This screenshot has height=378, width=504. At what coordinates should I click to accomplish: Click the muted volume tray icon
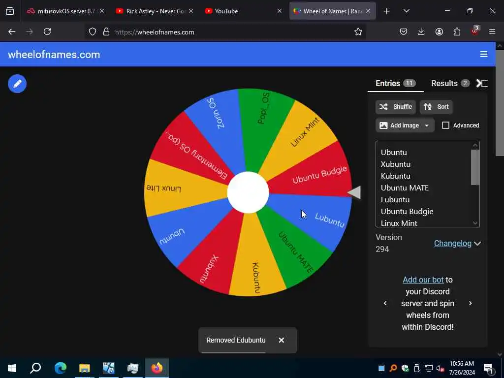441,368
